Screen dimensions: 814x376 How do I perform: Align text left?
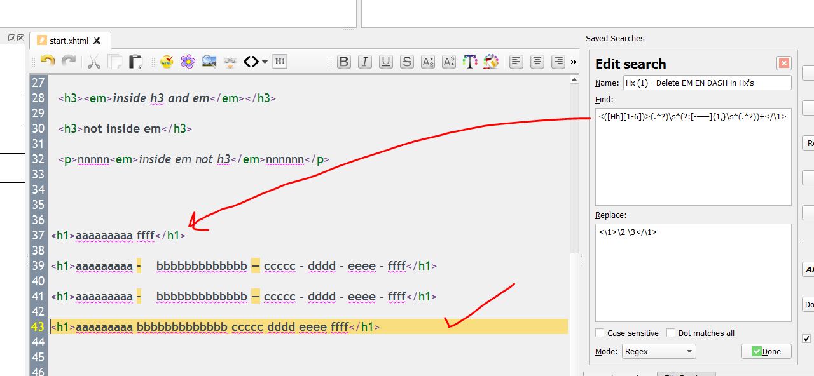(516, 62)
